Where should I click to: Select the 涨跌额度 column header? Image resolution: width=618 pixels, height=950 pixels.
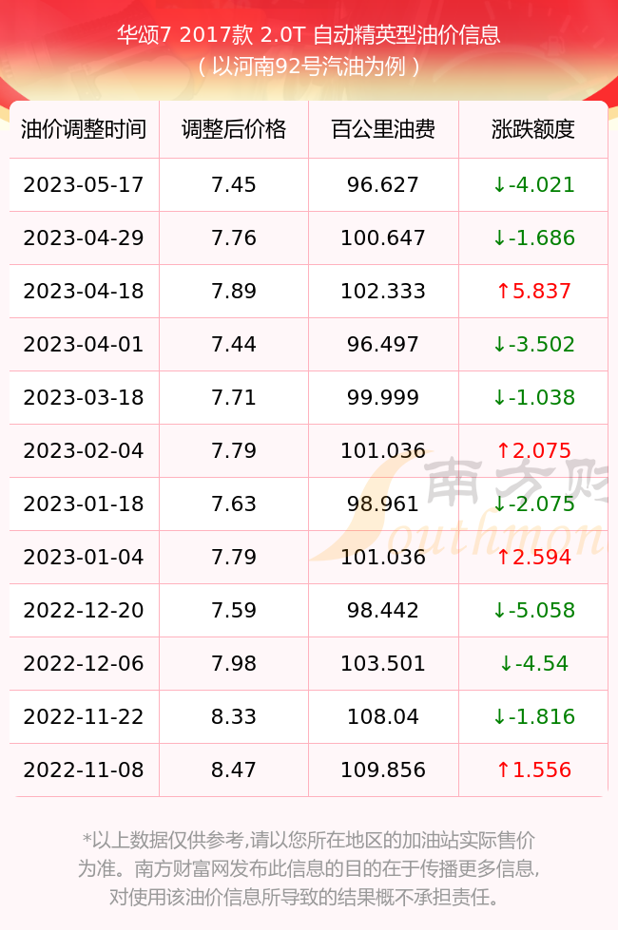point(533,129)
